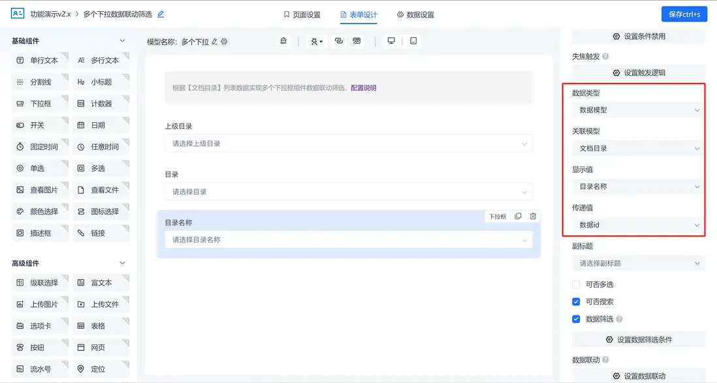Uncheck the 可否搜索 option
717x383 pixels.
click(x=576, y=302)
